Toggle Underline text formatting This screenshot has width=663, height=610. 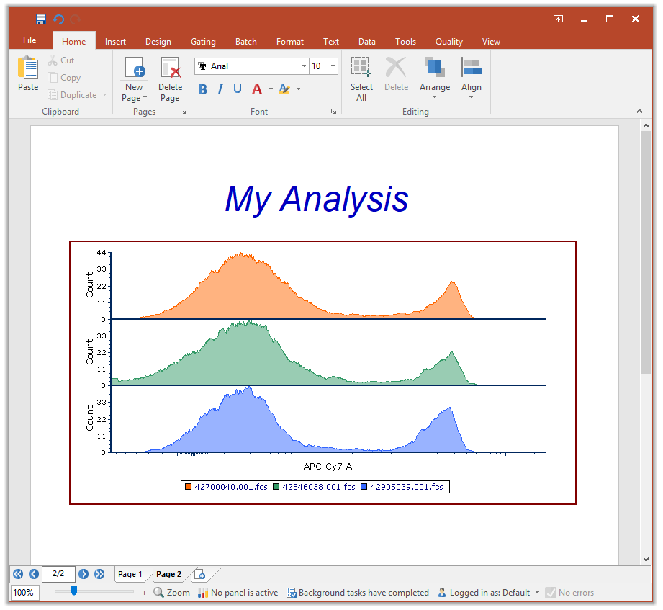238,89
